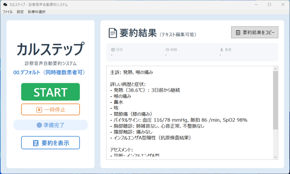Viewport: 290px width, 174px height.
Task: Maximize the カルステップ window
Action: [269, 4]
